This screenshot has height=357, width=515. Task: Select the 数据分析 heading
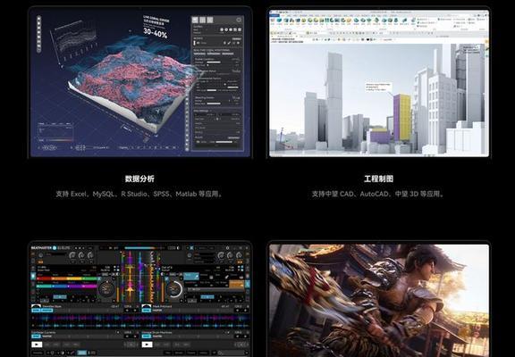[x=139, y=178]
